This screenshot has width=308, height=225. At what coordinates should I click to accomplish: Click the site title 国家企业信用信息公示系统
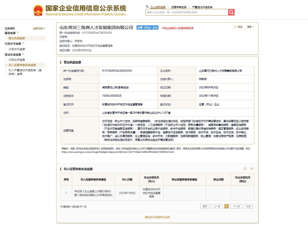click(86, 8)
